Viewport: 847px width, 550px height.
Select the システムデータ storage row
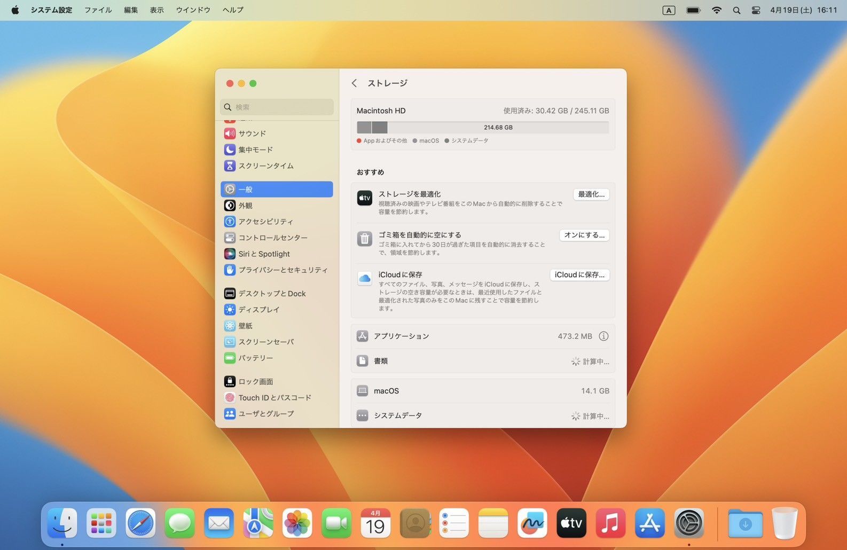[483, 415]
